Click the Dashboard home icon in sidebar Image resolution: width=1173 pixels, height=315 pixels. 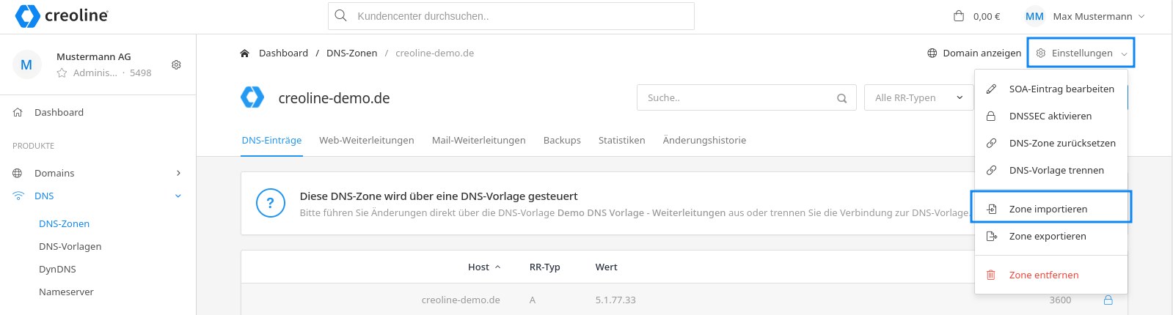pyautogui.click(x=18, y=112)
